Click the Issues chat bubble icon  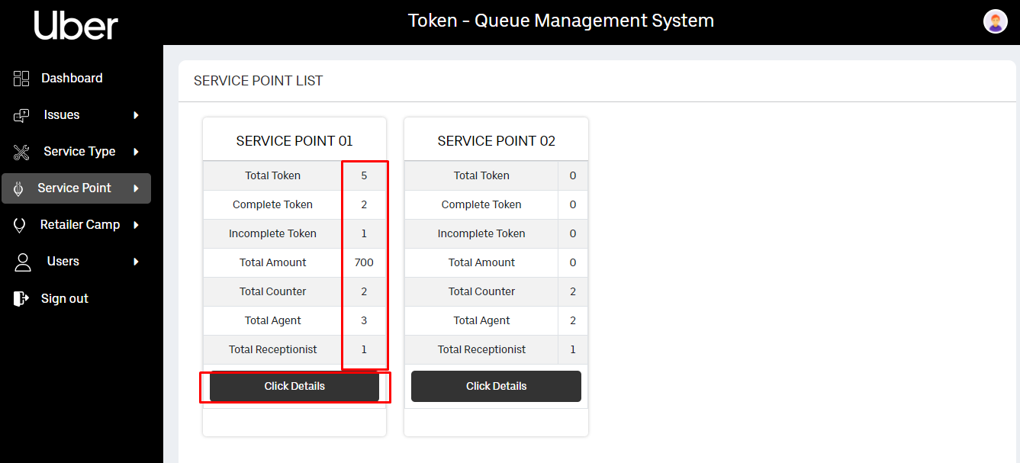tap(21, 115)
